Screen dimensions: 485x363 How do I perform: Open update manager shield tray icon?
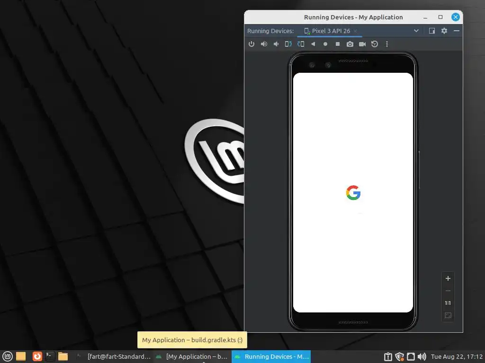(x=399, y=356)
